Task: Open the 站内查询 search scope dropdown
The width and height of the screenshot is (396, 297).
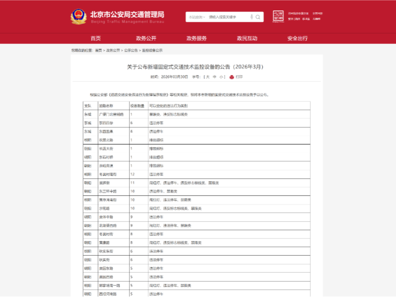Action: 197,17
